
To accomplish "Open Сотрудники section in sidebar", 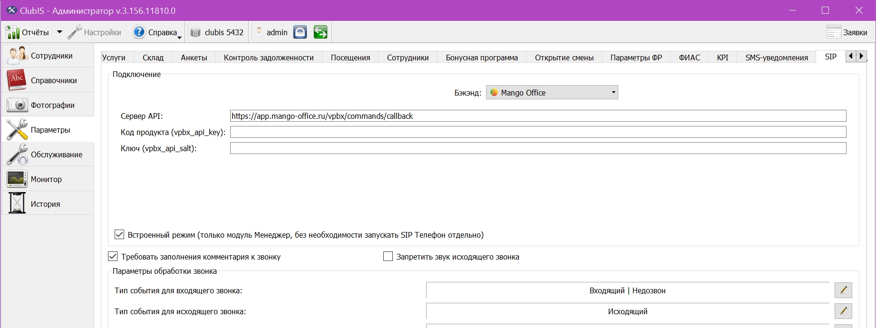I will coord(48,56).
